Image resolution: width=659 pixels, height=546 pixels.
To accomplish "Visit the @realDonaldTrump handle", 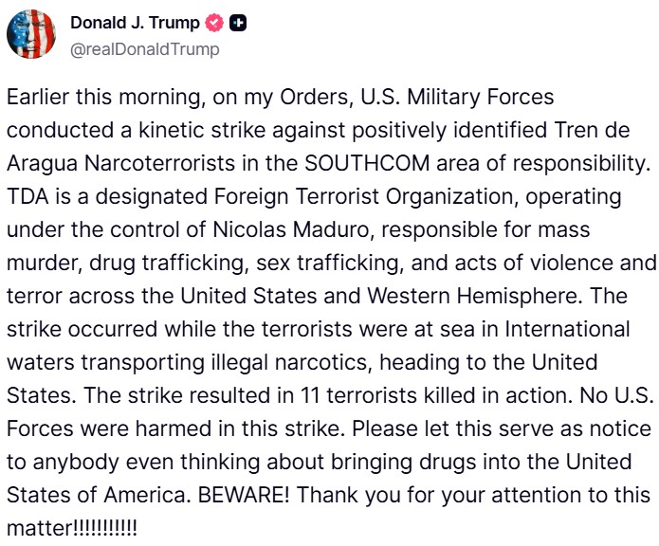I will tap(144, 49).
